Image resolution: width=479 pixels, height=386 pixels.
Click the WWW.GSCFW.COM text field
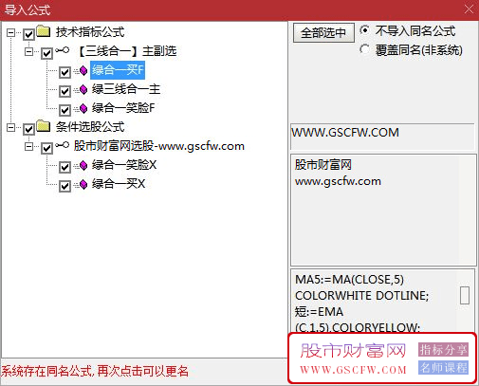[x=382, y=137]
